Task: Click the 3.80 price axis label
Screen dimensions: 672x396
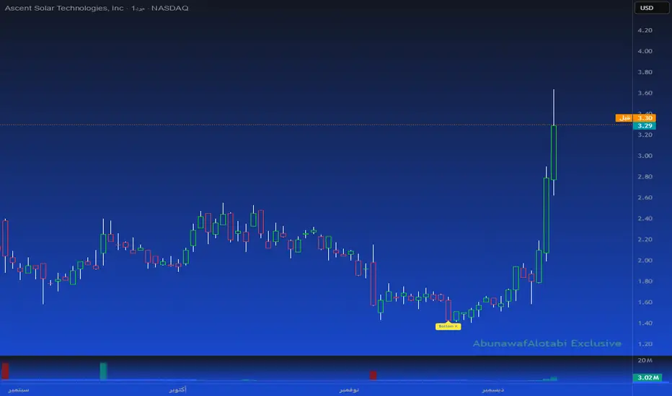Action: [645, 72]
